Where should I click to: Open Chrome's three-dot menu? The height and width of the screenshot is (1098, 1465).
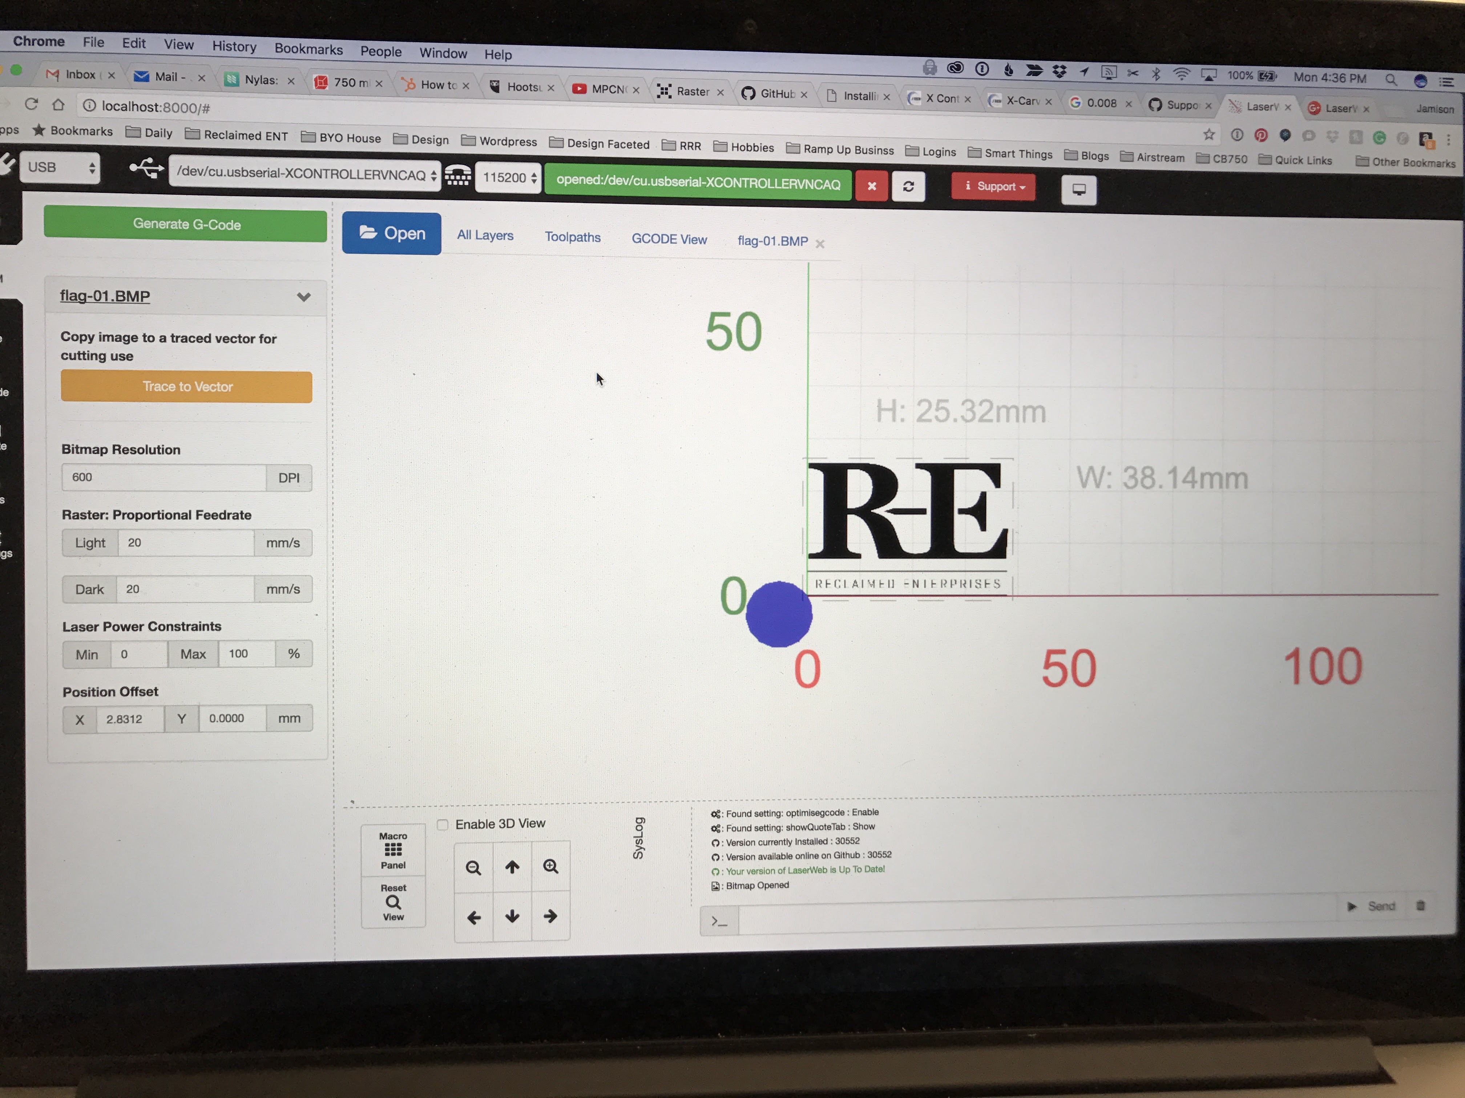tap(1448, 140)
